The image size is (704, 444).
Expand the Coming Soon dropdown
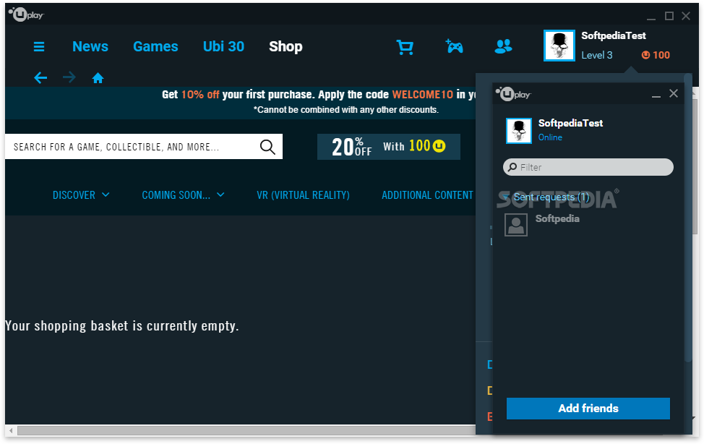pyautogui.click(x=183, y=195)
